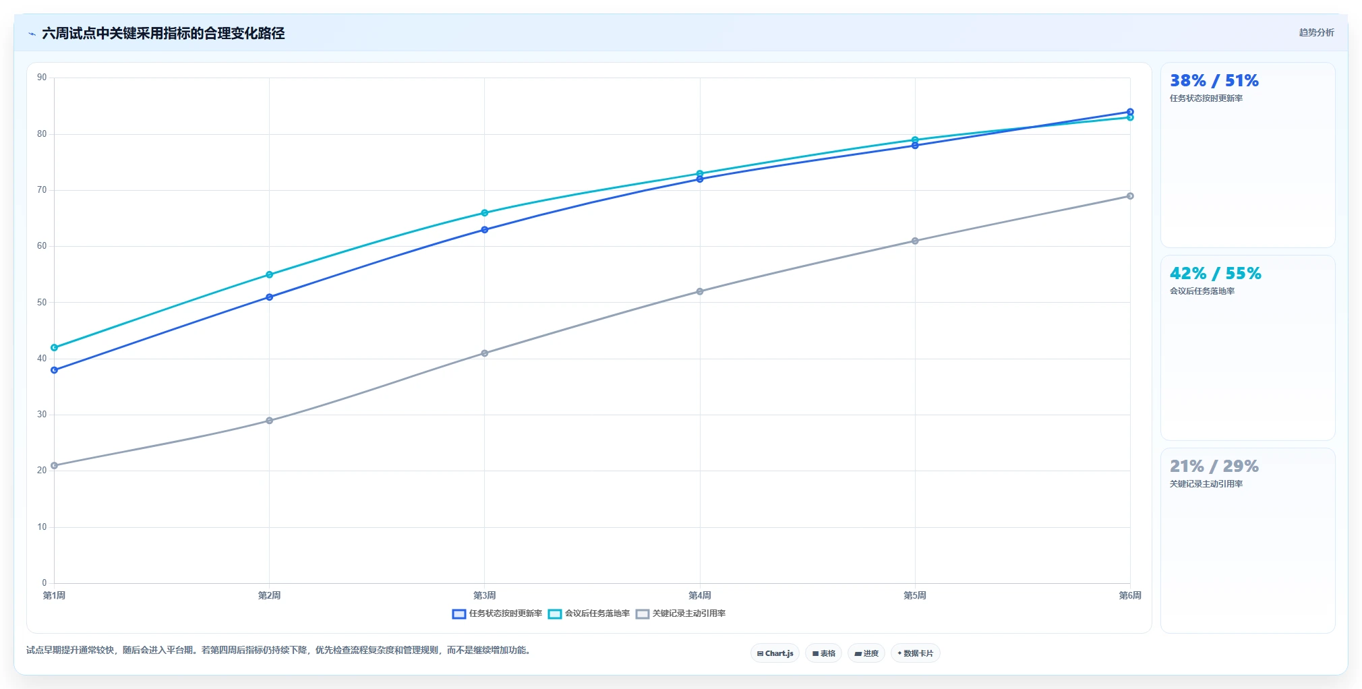Click the trend icon beside the chart title

point(32,34)
